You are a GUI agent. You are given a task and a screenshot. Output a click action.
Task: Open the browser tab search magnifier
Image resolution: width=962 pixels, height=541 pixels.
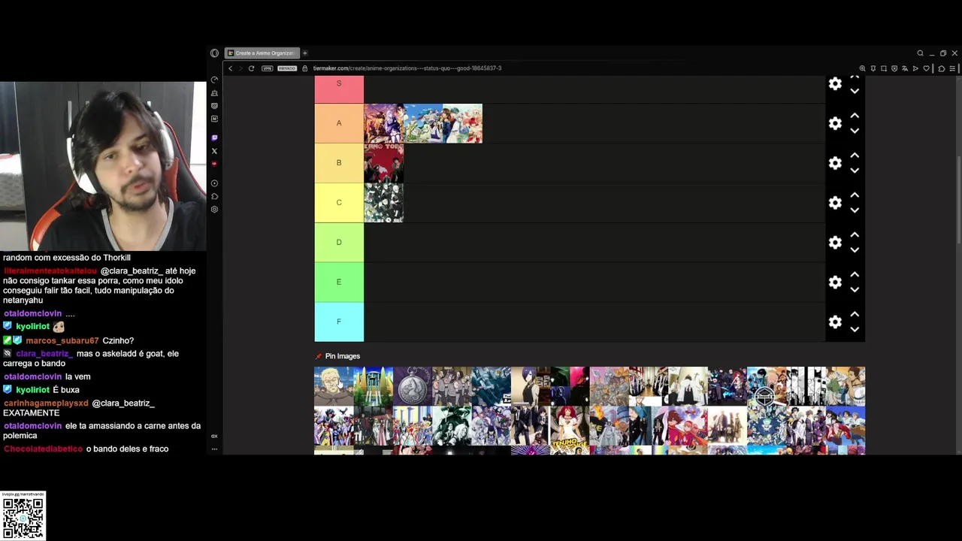click(920, 53)
